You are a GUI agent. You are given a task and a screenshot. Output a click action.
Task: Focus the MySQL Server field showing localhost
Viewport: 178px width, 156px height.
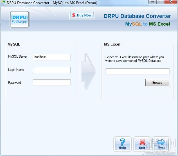click(52, 57)
